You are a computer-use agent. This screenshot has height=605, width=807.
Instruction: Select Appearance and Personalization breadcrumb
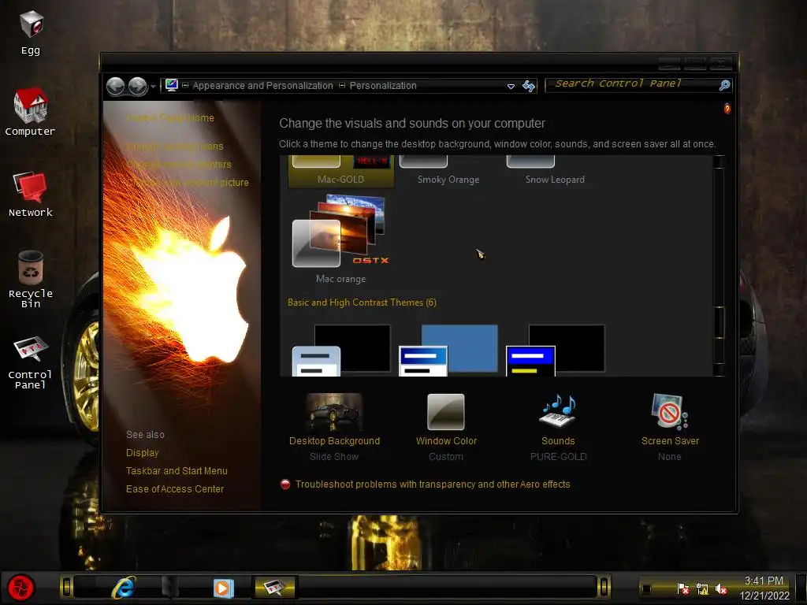[x=262, y=86]
